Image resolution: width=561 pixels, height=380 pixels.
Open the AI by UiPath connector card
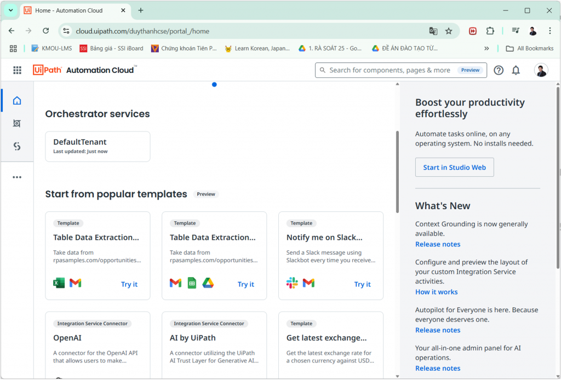[x=214, y=345]
